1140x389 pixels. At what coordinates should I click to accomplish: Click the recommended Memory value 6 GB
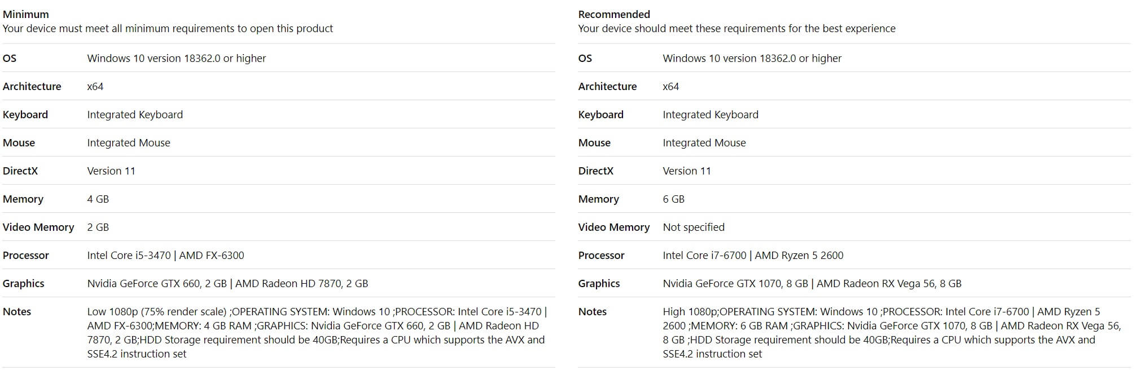[673, 199]
